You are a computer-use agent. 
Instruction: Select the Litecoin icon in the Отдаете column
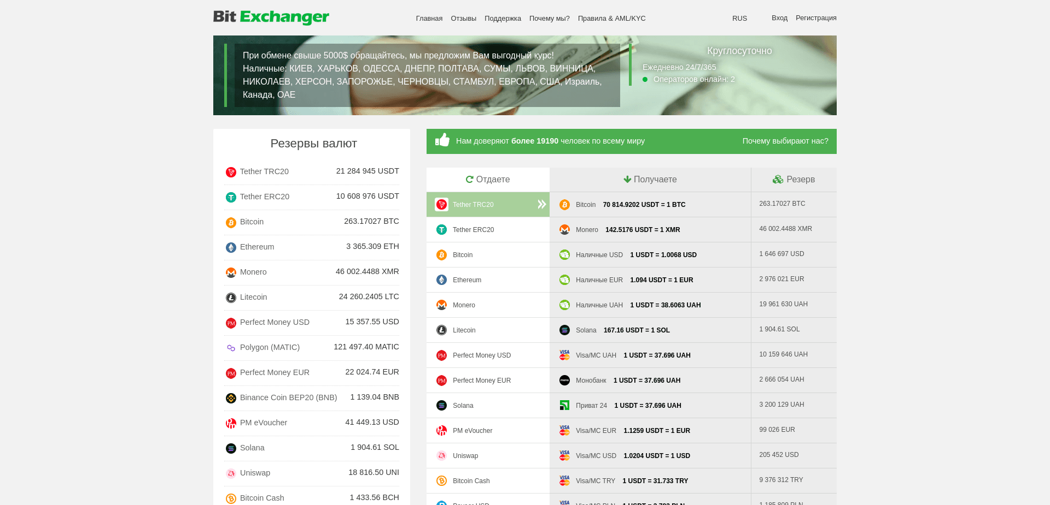pyautogui.click(x=441, y=330)
